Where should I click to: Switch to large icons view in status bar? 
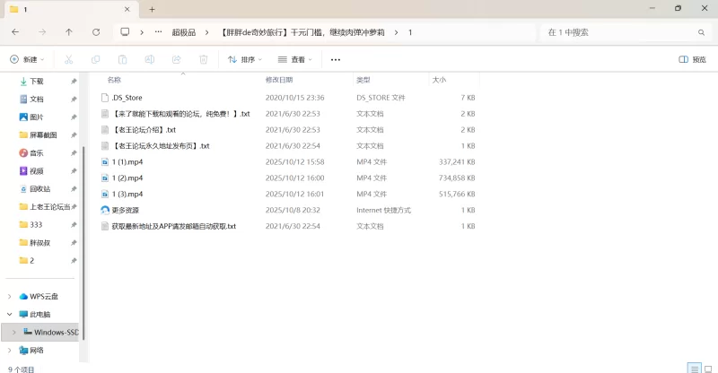[x=707, y=368]
